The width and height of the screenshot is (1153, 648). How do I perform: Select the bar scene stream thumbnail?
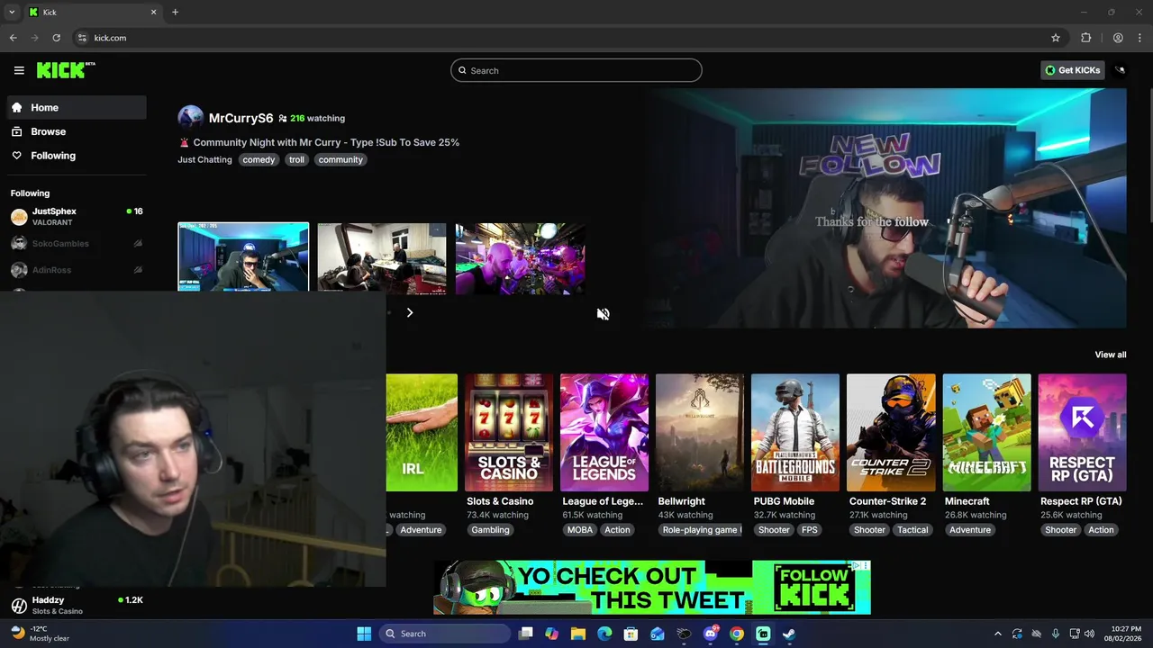click(520, 258)
